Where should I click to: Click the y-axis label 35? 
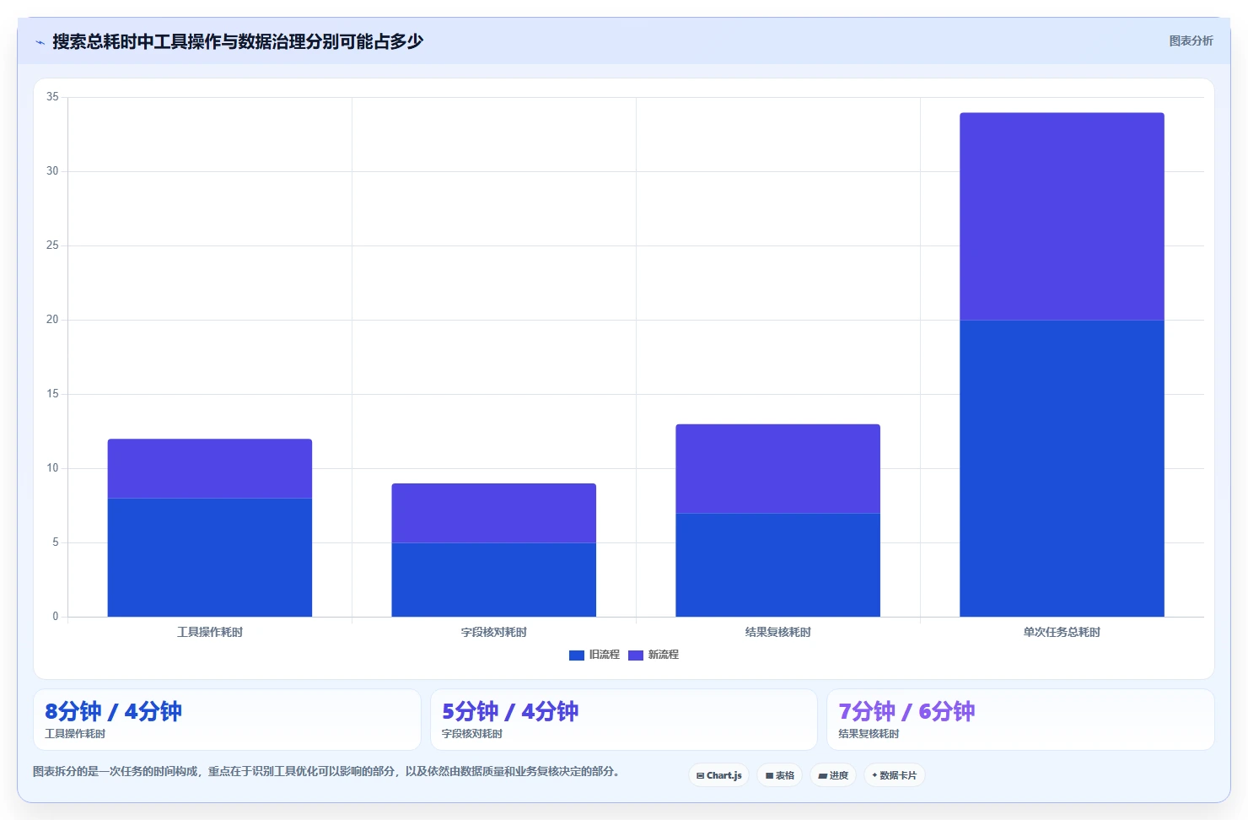(x=52, y=97)
